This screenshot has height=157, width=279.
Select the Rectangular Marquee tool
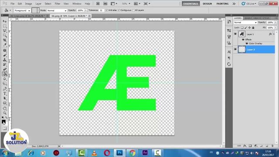tap(5, 26)
